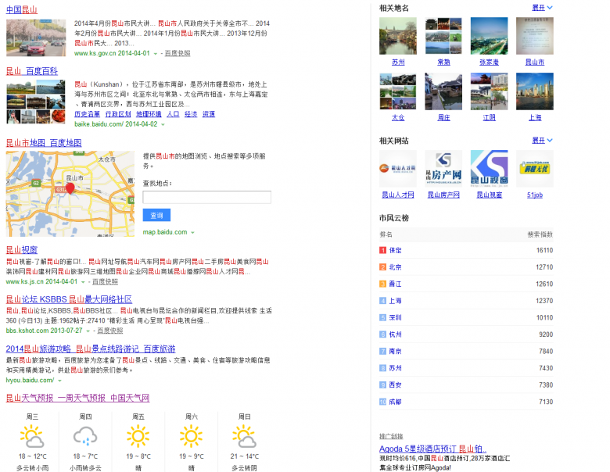Click the street photo thumbnail of 中国昆山

tap(36, 38)
